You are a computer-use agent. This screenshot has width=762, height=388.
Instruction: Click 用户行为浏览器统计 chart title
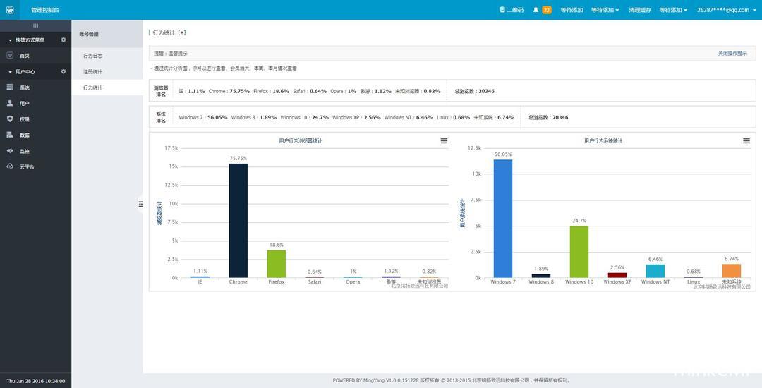tap(301, 140)
